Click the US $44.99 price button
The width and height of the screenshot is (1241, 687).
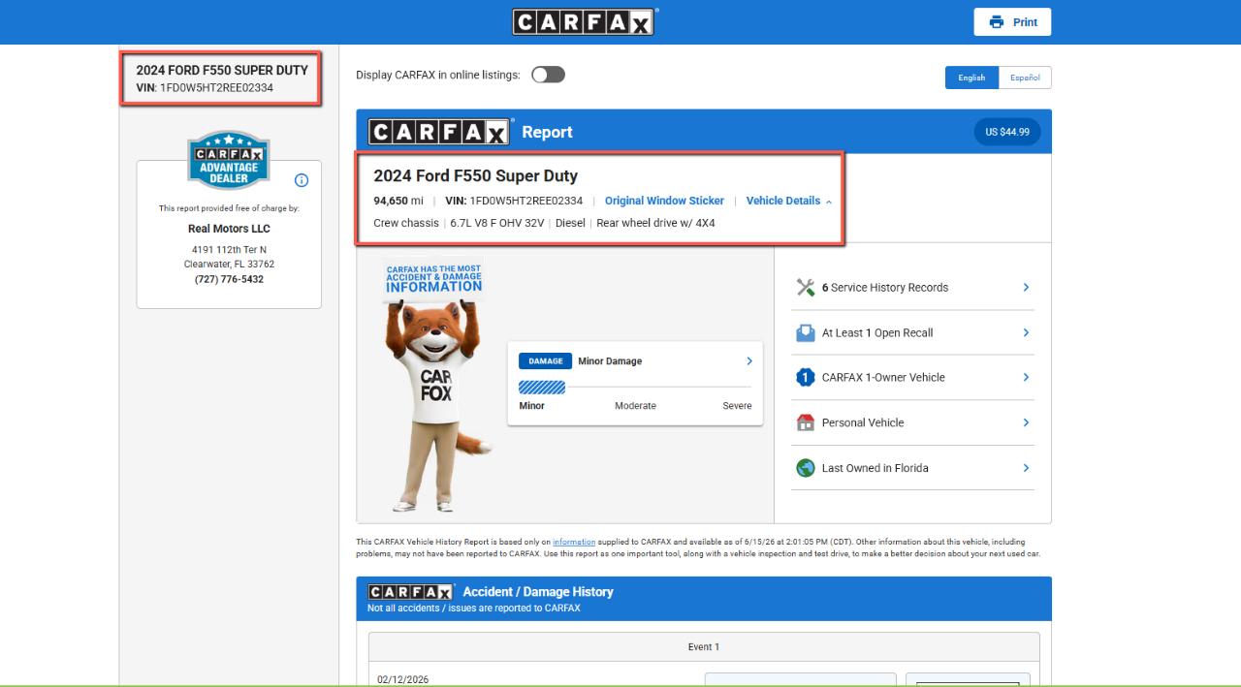(1007, 132)
